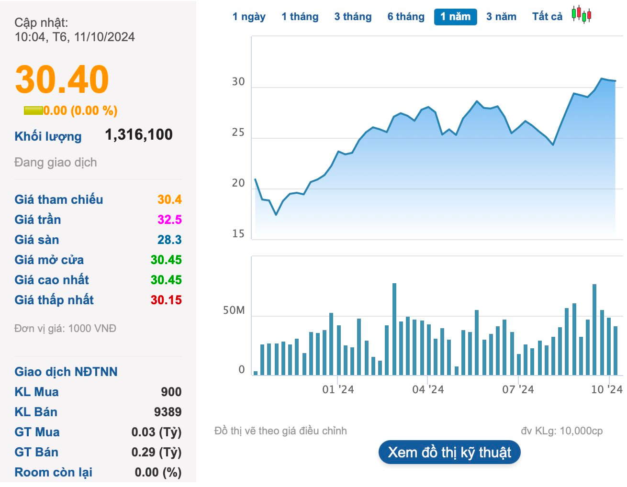Screen dimensions: 627x487
Task: Click the "KL Mua" label
Action: point(37,392)
